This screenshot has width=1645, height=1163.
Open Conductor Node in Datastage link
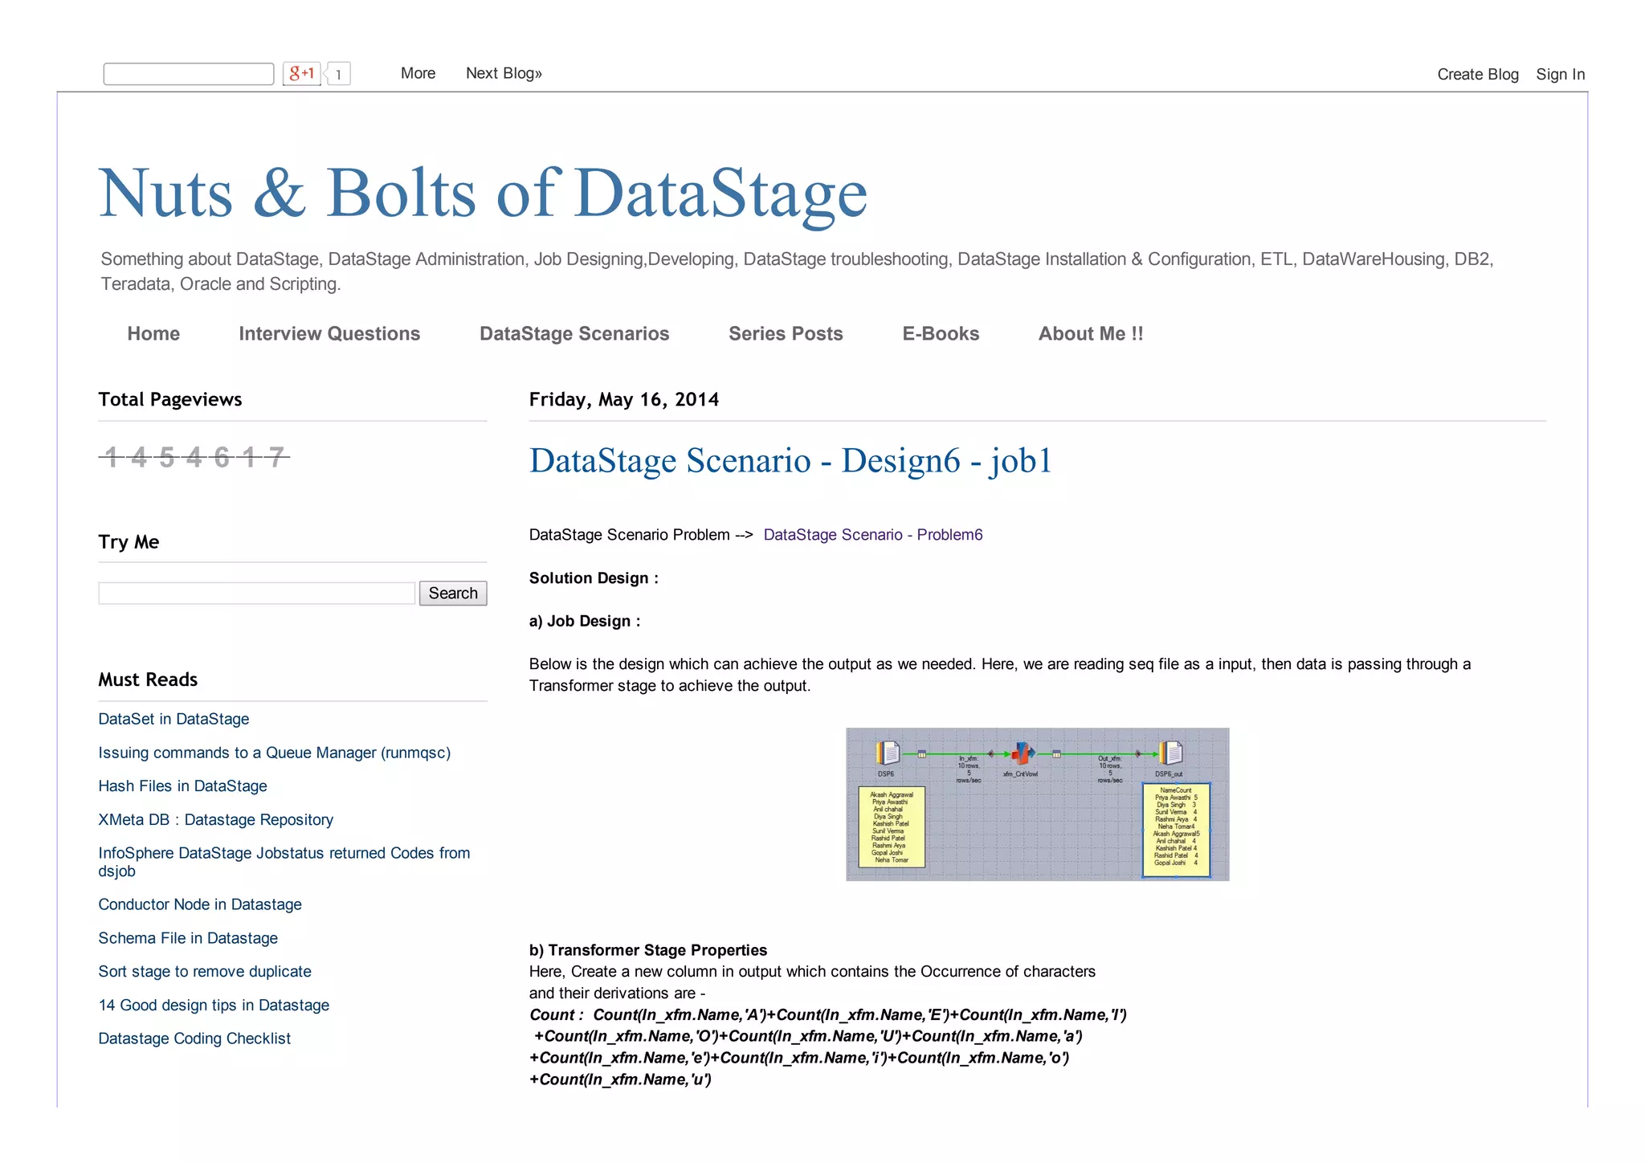tap(200, 904)
